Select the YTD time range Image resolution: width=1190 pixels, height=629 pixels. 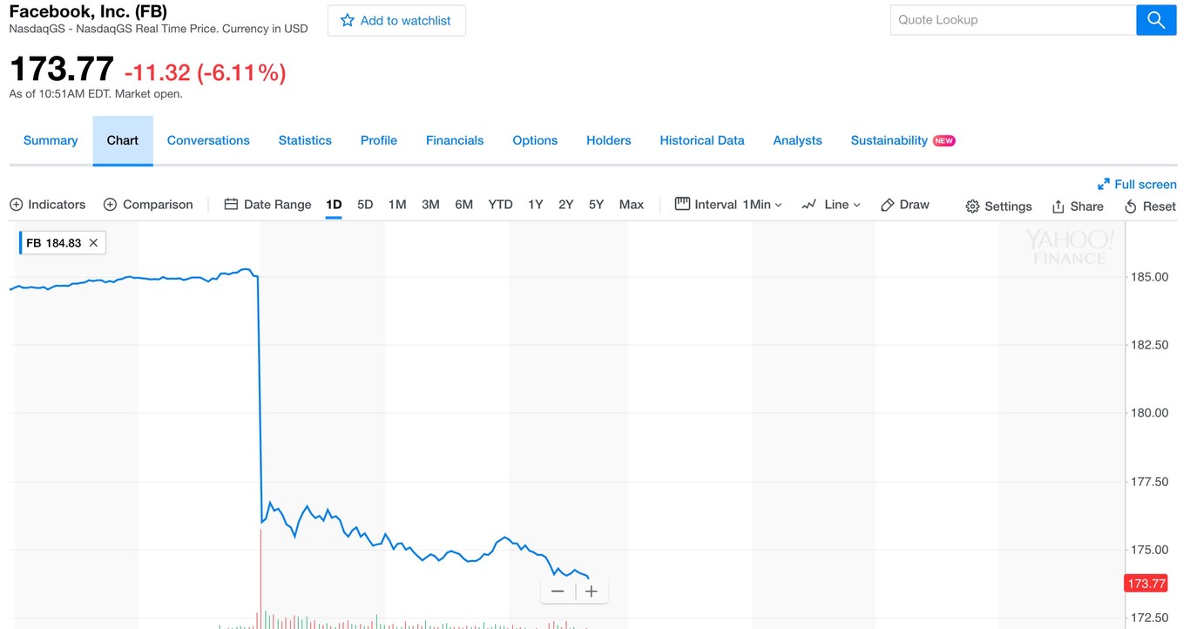[x=500, y=205]
